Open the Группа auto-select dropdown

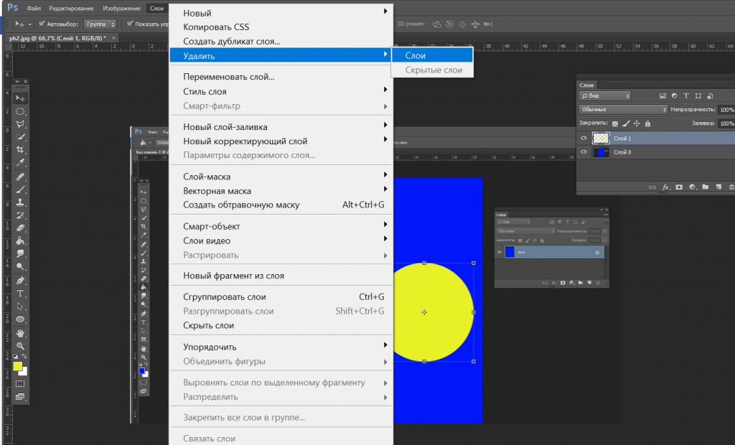pyautogui.click(x=100, y=24)
